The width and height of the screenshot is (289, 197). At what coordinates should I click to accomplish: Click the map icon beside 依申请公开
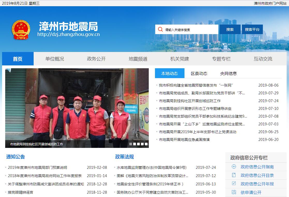point(234,192)
